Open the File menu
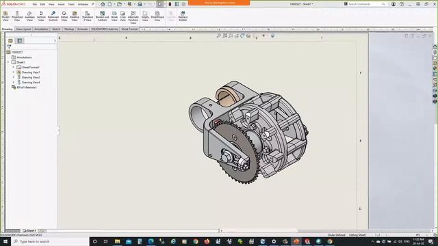This screenshot has height=246, width=438. 35,5
